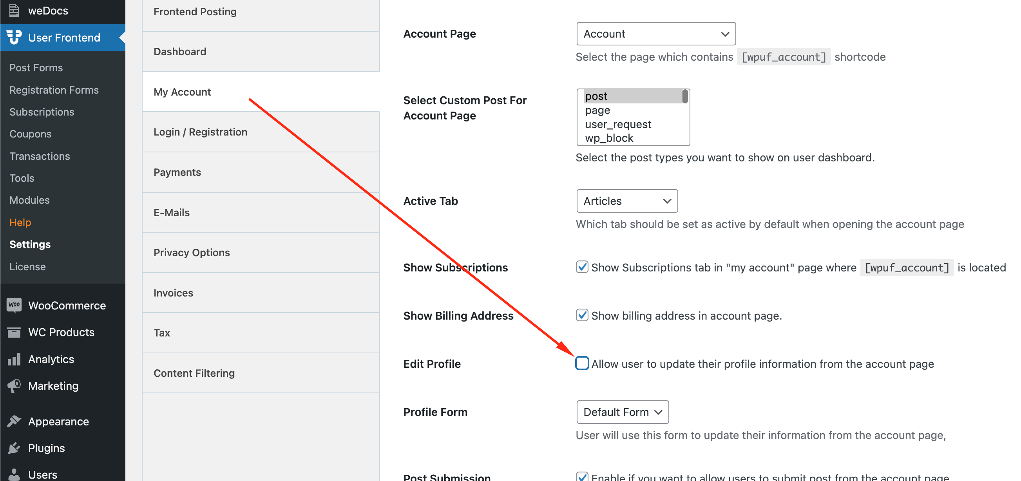
Task: Go to the Help link
Action: (x=20, y=222)
